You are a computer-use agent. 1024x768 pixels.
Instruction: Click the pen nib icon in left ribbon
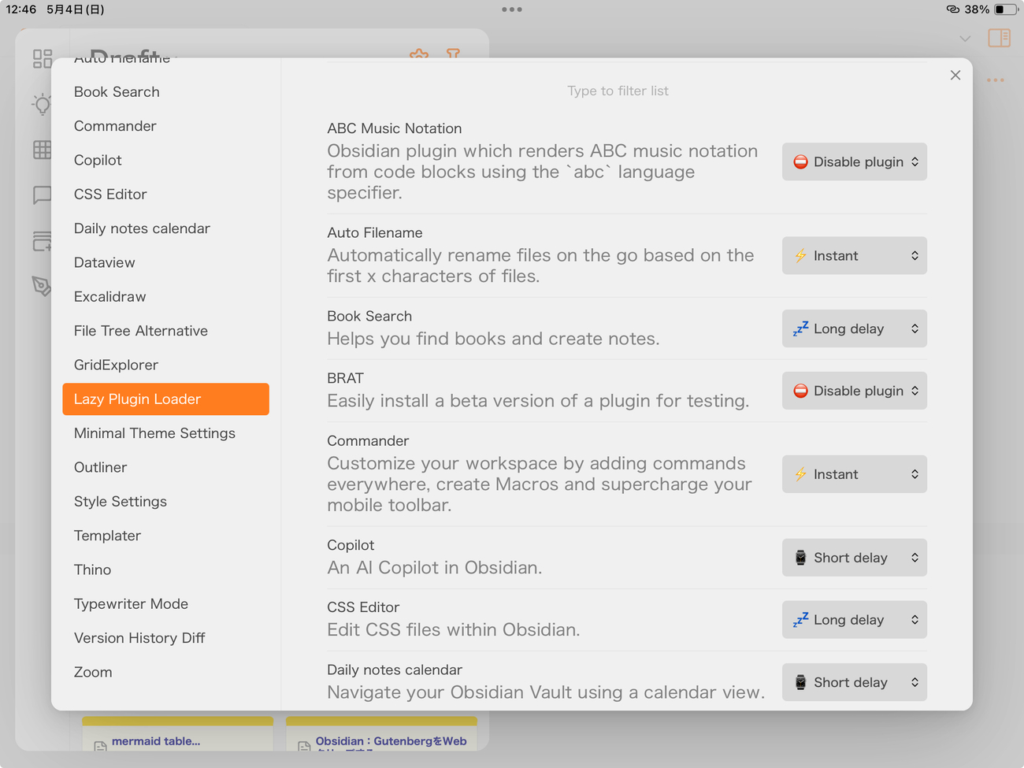42,285
